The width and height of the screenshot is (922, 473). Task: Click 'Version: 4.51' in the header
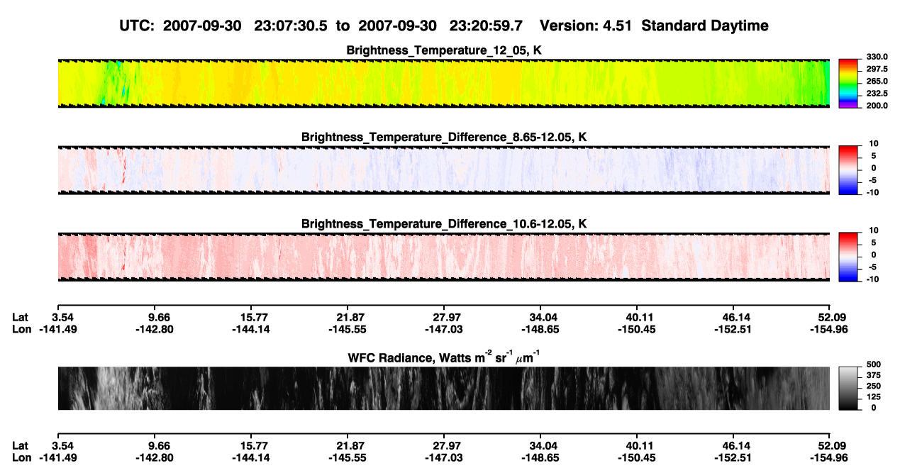coord(584,26)
